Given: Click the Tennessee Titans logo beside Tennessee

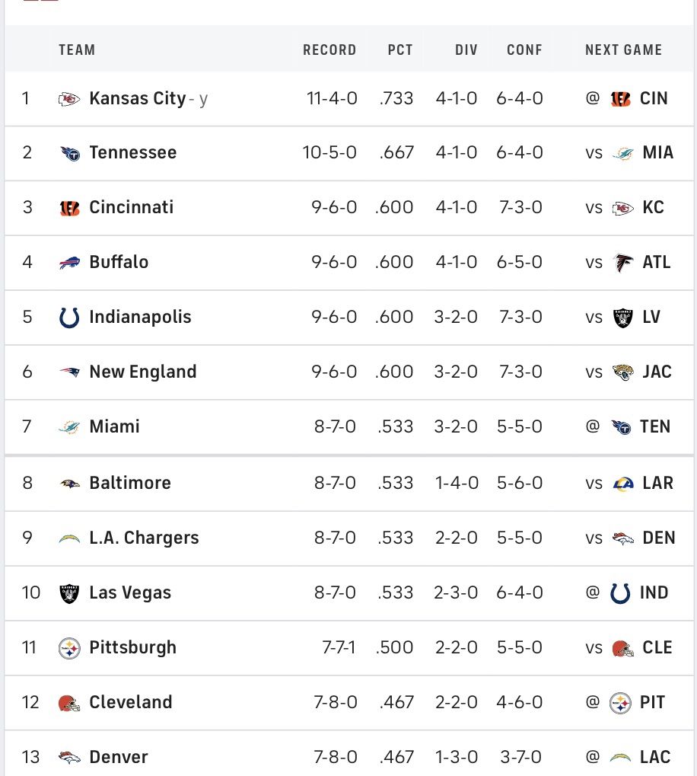Looking at the screenshot, I should point(70,153).
